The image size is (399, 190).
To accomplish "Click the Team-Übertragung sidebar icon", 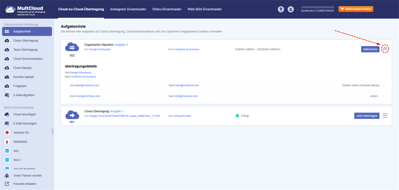I will pos(7,50).
